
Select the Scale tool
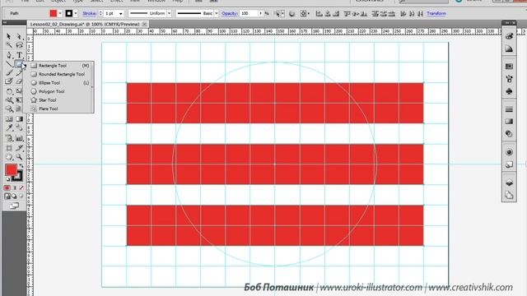[20, 91]
